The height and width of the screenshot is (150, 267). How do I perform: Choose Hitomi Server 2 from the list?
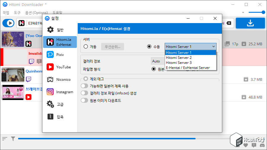(x=190, y=58)
